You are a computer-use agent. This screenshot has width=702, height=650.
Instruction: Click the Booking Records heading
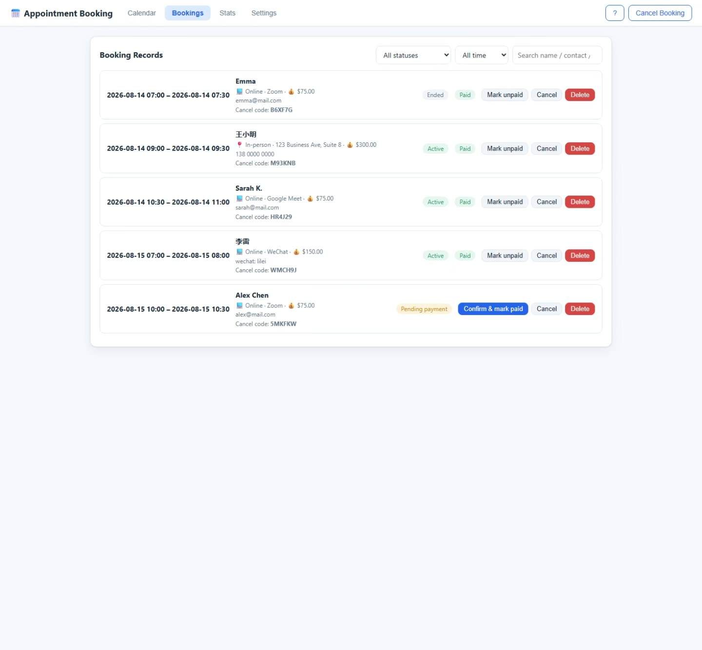pos(131,55)
